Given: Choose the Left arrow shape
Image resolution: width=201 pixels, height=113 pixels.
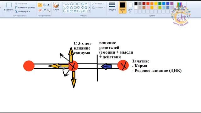Looking at the screenshot, I should [x=82, y=8].
